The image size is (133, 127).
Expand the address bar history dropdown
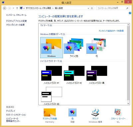pos(88,8)
